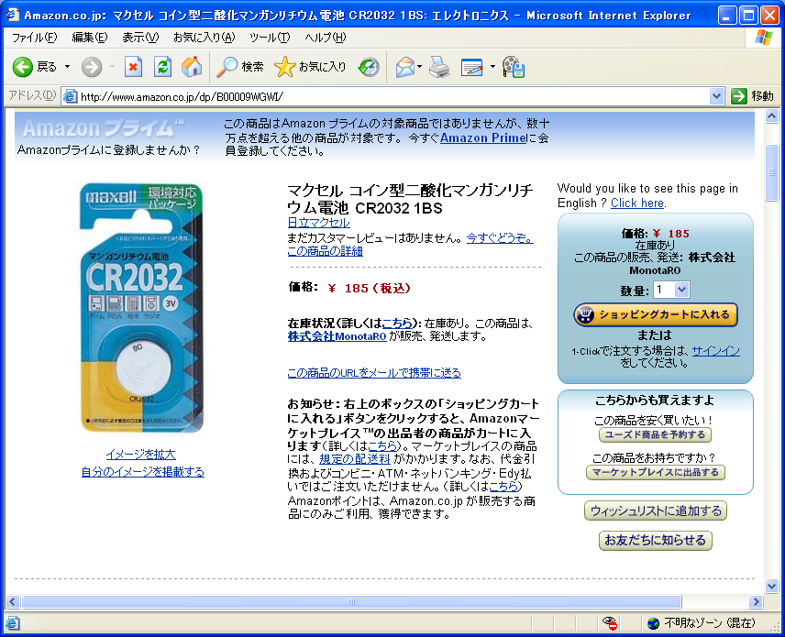The image size is (785, 637).
Task: Open the Forward button history dropdown arrow
Action: 112,67
